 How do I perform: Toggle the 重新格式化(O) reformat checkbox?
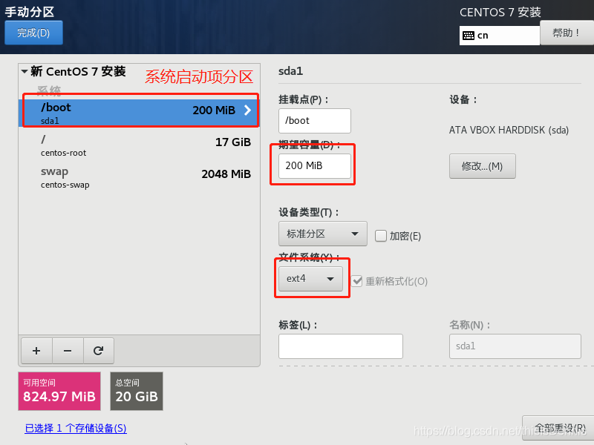(359, 280)
